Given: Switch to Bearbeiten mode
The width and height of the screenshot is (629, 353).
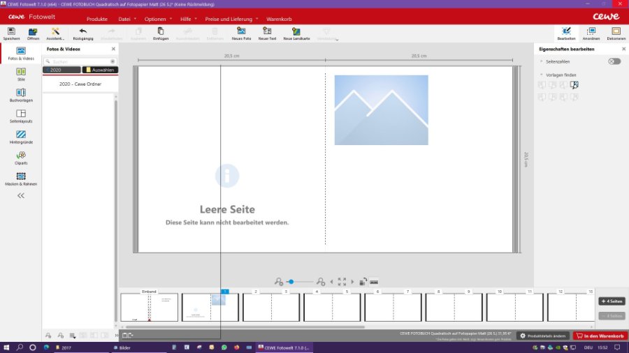Looking at the screenshot, I should click(566, 33).
